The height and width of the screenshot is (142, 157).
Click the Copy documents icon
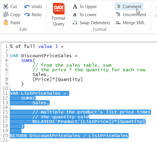click(x=5, y=14)
